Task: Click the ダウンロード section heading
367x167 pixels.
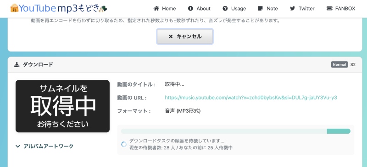Action: tap(38, 64)
